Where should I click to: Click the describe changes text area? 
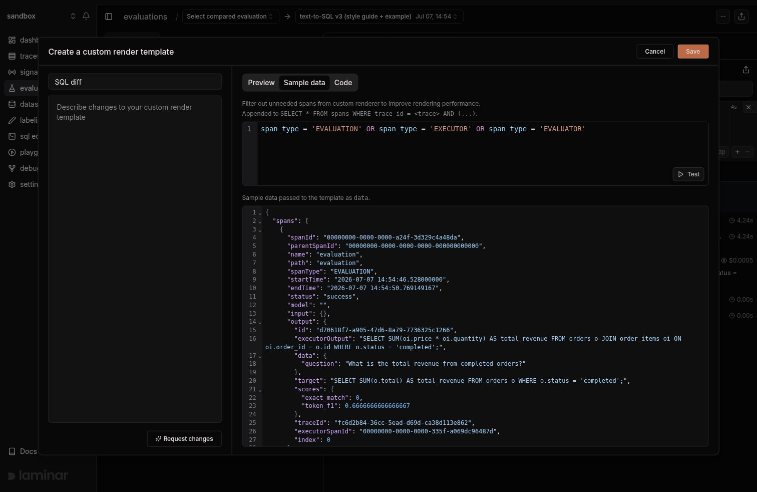coord(135,259)
